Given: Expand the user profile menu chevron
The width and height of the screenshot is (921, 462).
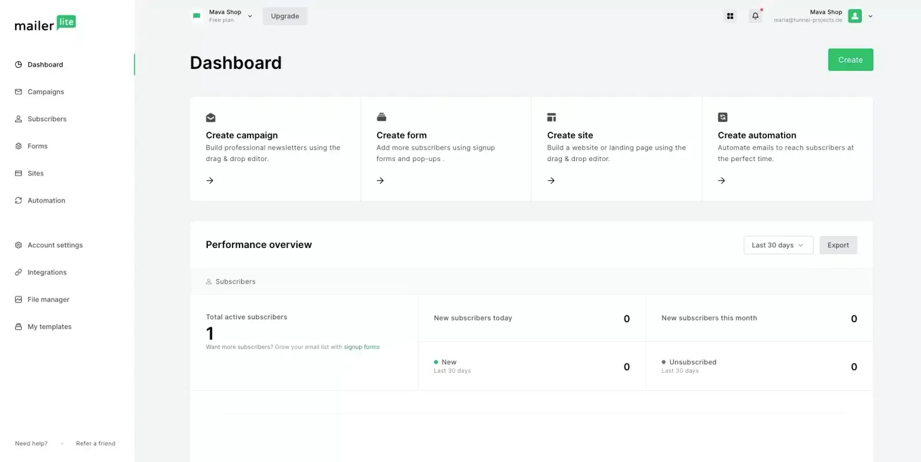Looking at the screenshot, I should (870, 16).
